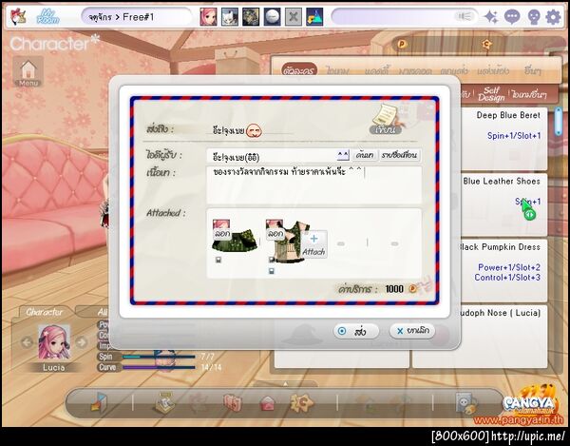570x446 pixels.
Task: Switch to the ตัวละคร tab
Action: (x=299, y=70)
